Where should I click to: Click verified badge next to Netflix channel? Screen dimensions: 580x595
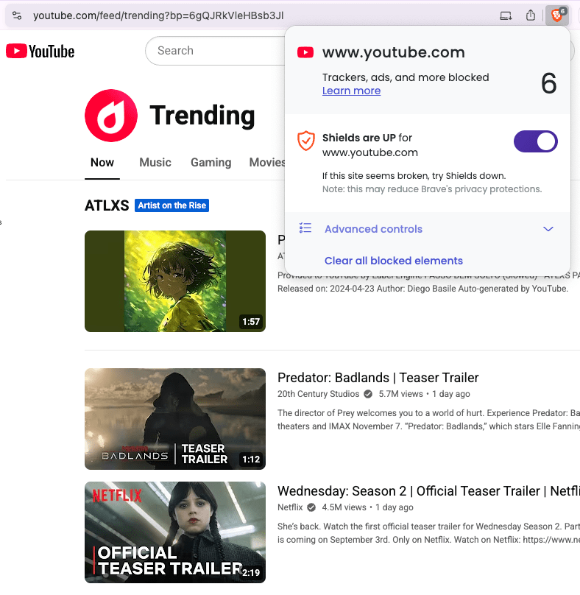tap(311, 507)
